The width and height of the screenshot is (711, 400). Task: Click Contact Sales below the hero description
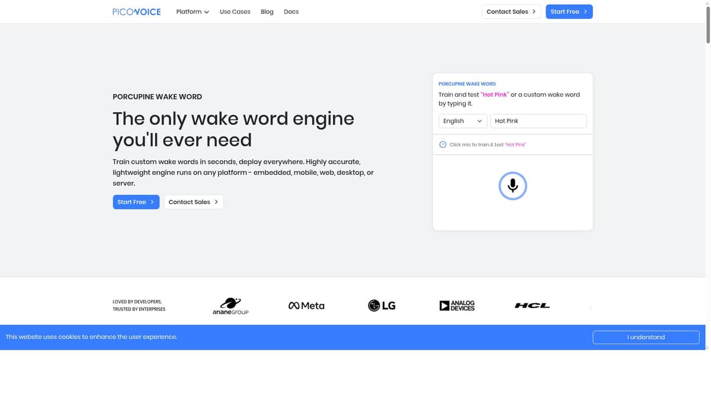pos(193,202)
